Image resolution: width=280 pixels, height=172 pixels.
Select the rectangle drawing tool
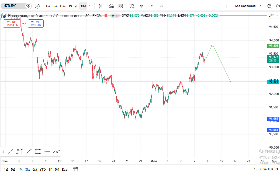click(38, 152)
